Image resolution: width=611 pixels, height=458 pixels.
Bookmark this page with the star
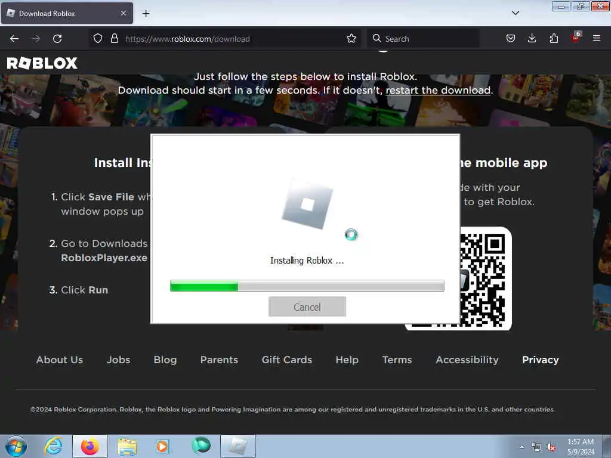click(x=351, y=38)
